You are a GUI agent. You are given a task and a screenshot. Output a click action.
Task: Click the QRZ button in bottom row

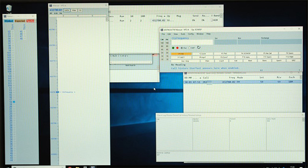(294, 60)
